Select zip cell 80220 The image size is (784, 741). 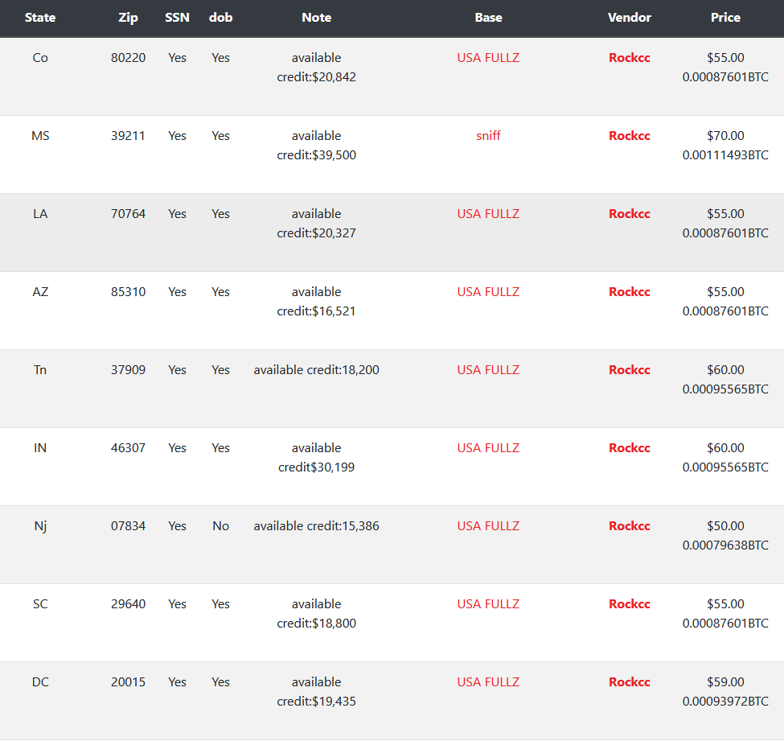[x=128, y=58]
